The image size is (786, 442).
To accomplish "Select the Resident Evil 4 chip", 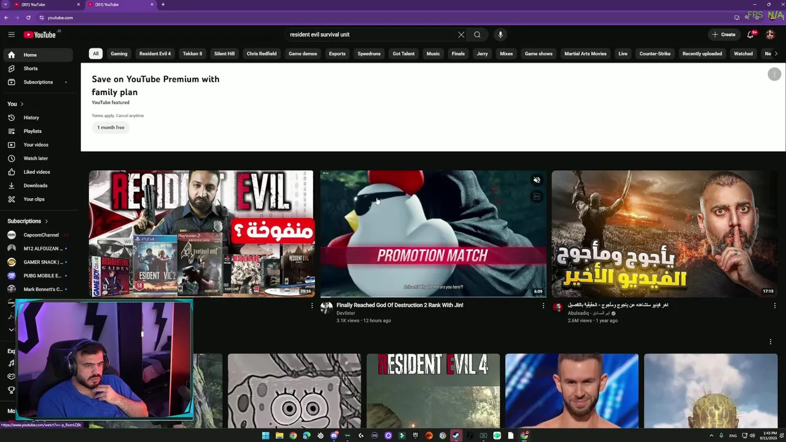I will (155, 53).
